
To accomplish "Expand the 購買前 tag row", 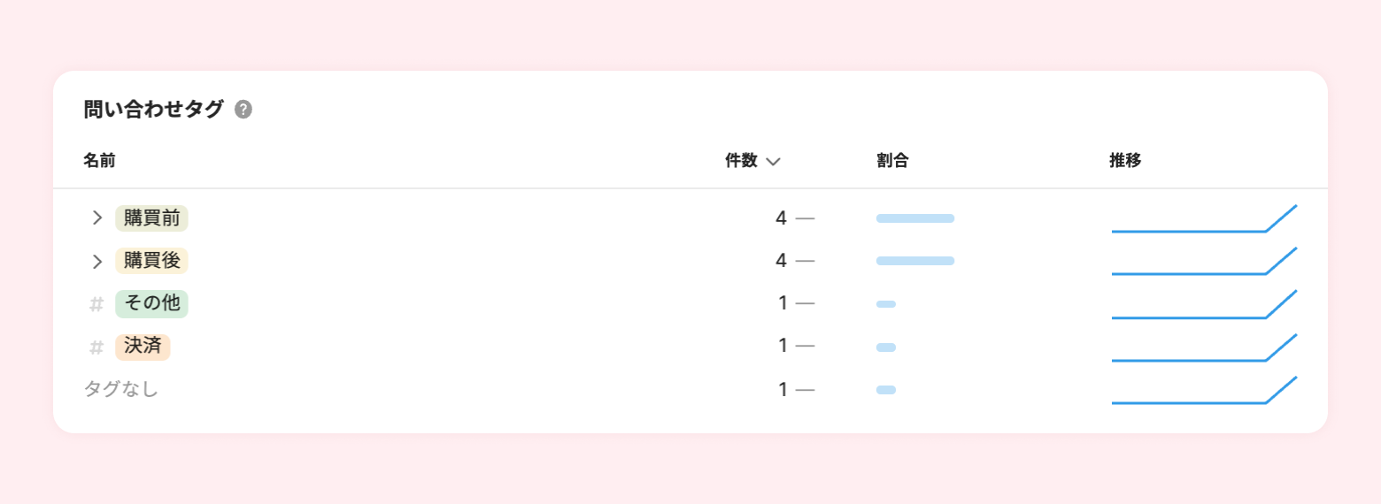I will 97,218.
